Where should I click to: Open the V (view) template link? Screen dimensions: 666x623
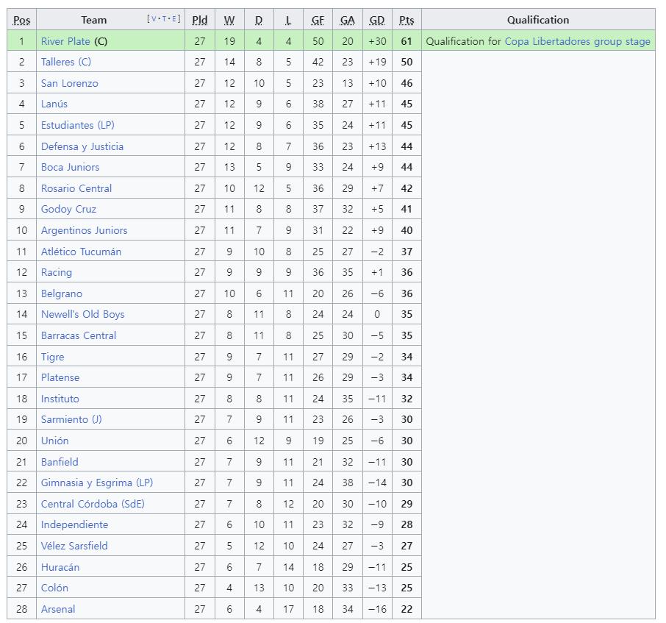tap(154, 18)
